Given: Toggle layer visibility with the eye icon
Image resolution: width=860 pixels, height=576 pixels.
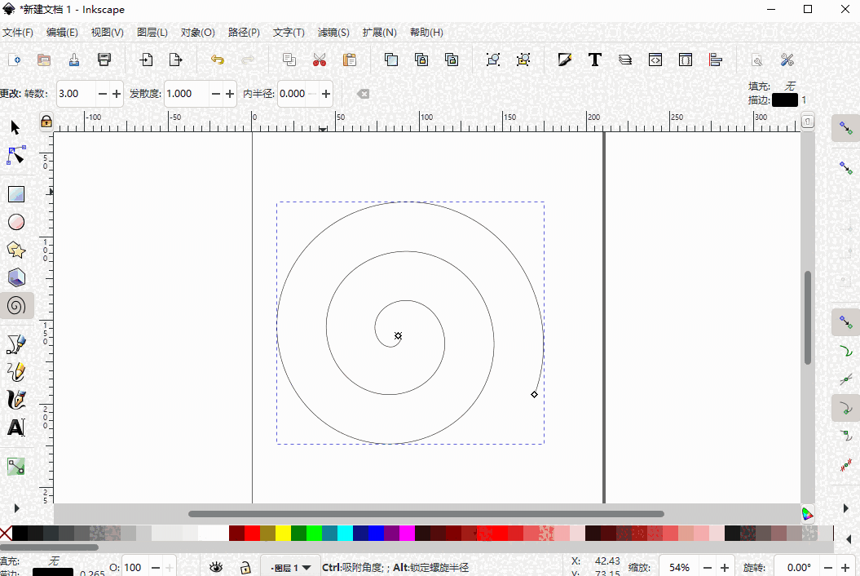Looking at the screenshot, I should (215, 566).
